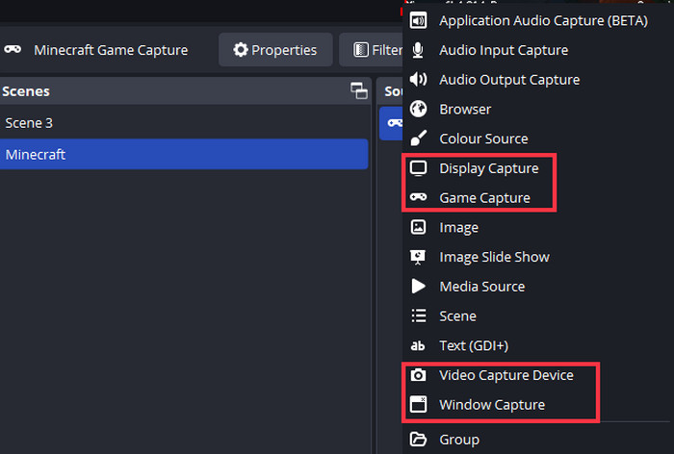Click the play icon beside Media Source
Image resolution: width=674 pixels, height=454 pixels.
point(419,287)
